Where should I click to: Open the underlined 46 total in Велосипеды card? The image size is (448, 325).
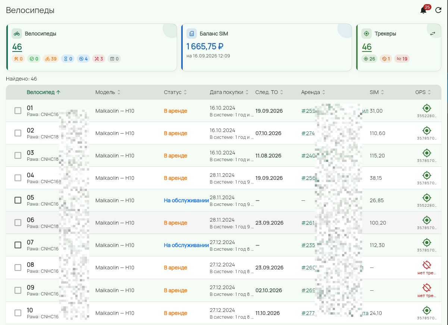pos(17,47)
